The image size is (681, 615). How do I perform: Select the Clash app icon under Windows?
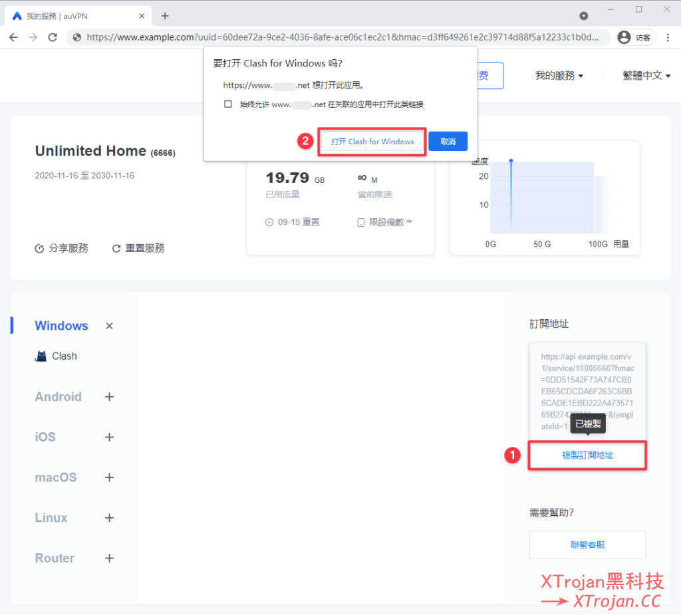(x=42, y=356)
